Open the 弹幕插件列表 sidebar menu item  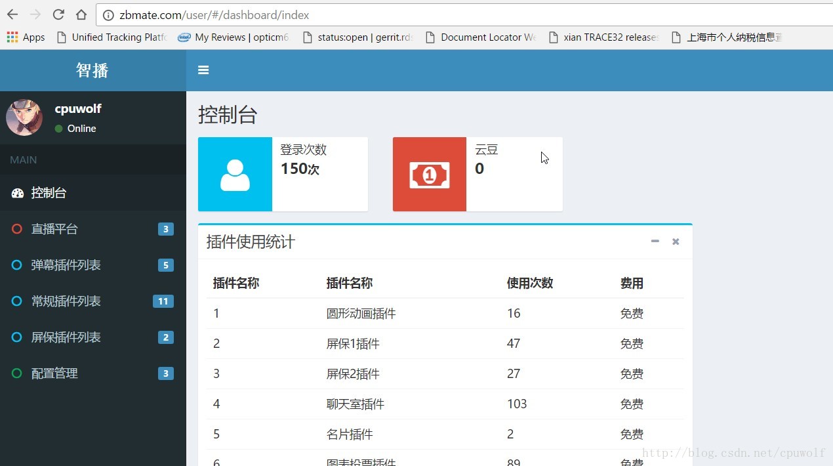point(93,265)
